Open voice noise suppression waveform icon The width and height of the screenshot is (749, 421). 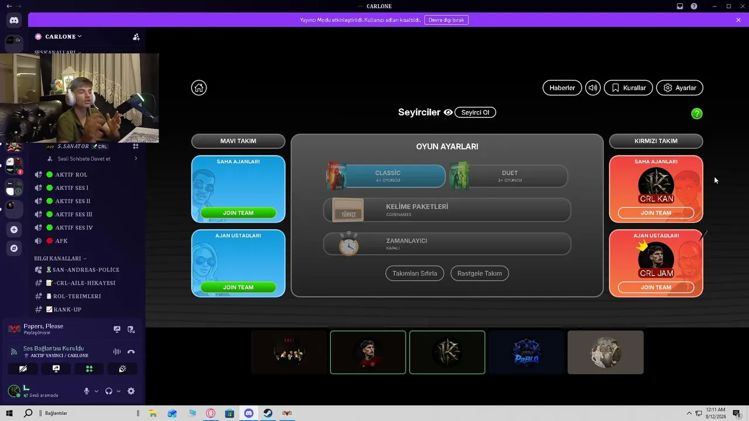click(x=117, y=351)
